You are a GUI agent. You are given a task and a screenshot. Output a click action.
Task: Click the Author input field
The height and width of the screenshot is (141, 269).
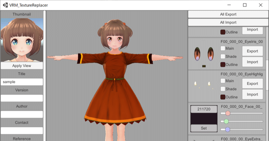[22, 114]
